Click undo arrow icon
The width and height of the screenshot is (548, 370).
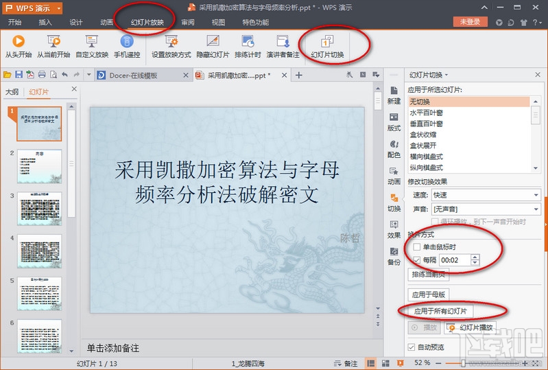[x=64, y=74]
